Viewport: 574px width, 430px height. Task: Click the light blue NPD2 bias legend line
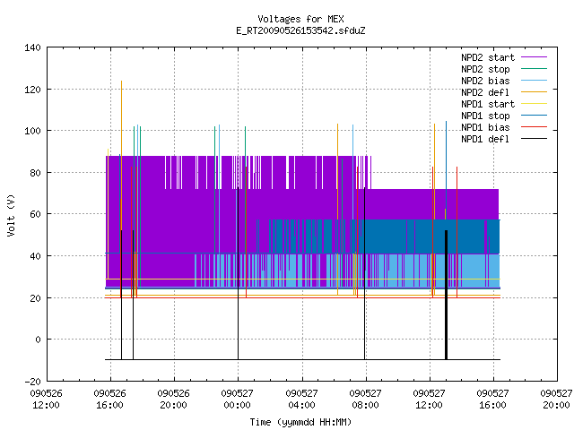pos(534,81)
